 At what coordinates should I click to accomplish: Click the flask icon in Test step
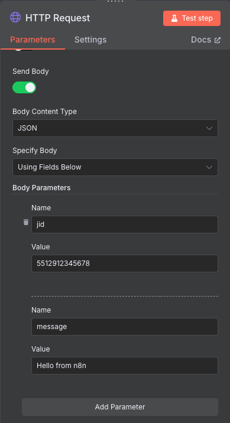click(174, 18)
